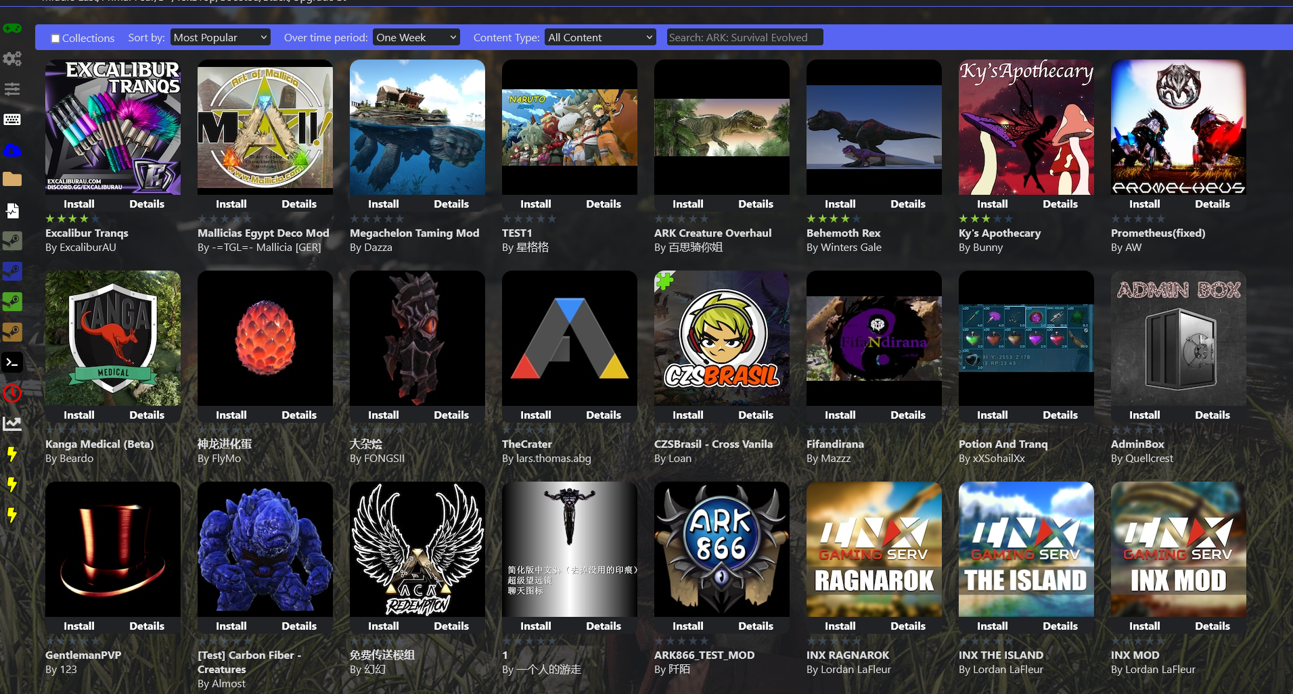Install GentlemanPVP mod
The width and height of the screenshot is (1293, 694).
tap(79, 626)
